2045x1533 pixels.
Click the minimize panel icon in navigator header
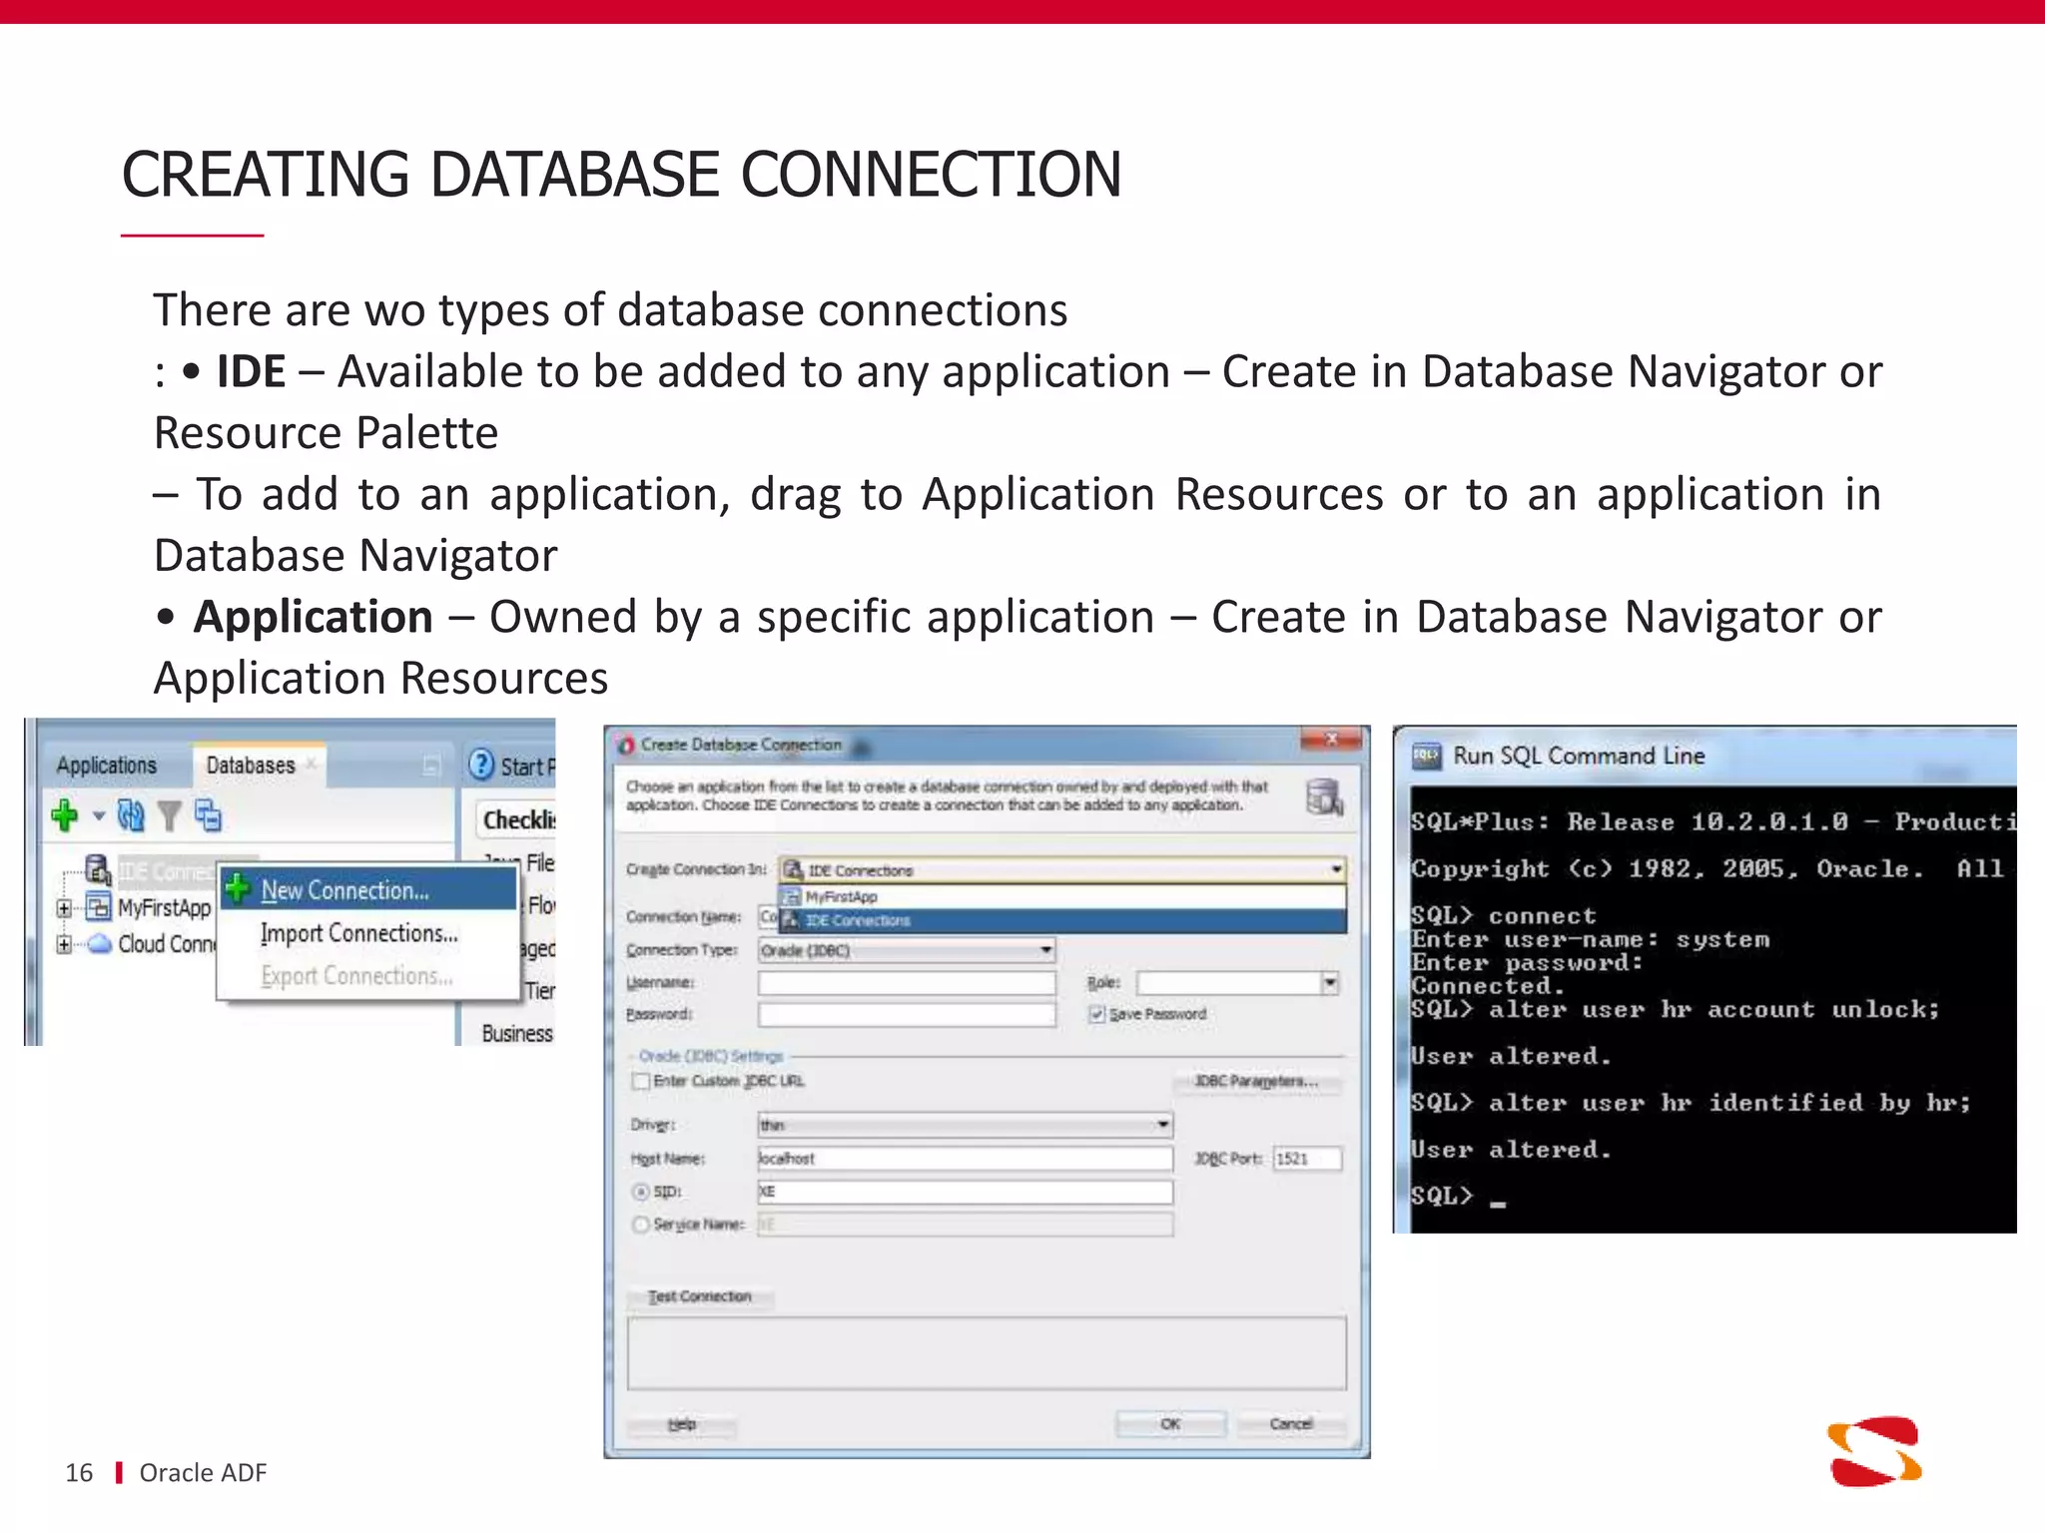(431, 766)
